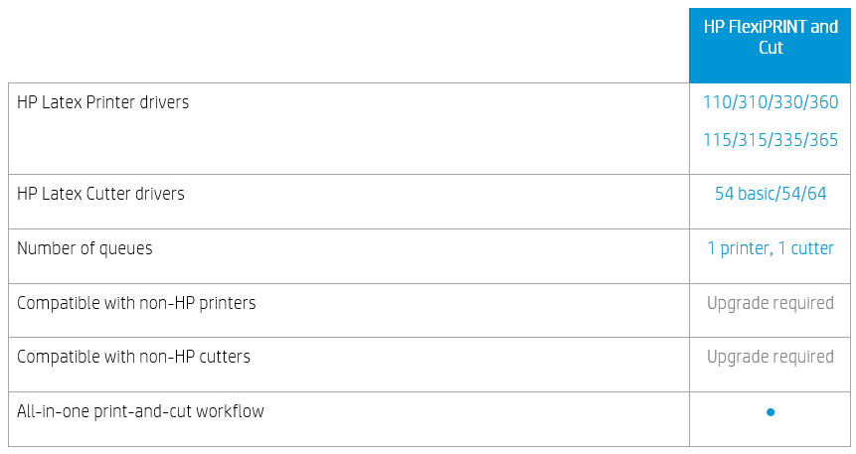856x454 pixels.
Task: Click the 1 printer, 1 cutter value
Action: [x=770, y=248]
